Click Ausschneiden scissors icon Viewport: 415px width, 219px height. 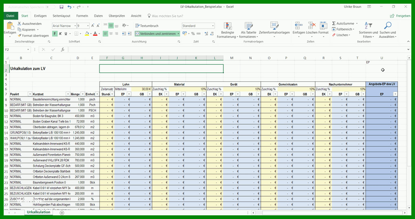pos(20,24)
